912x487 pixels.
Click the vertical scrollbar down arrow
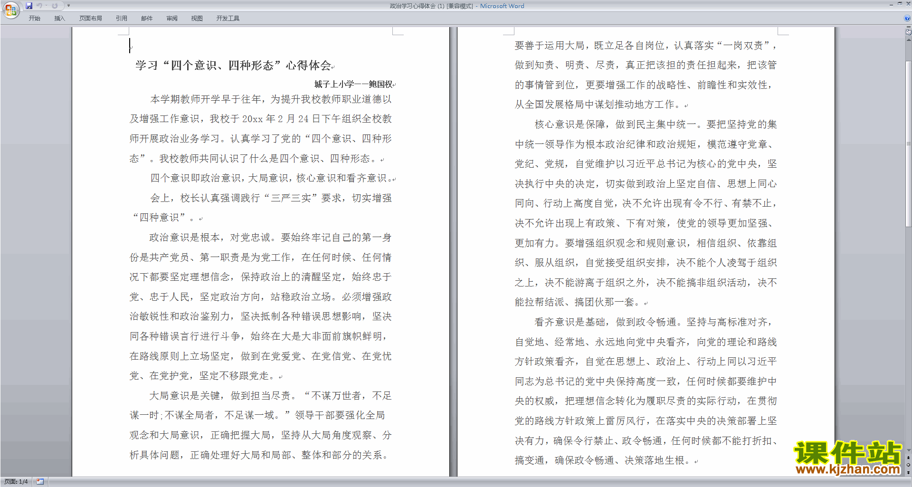tap(909, 450)
